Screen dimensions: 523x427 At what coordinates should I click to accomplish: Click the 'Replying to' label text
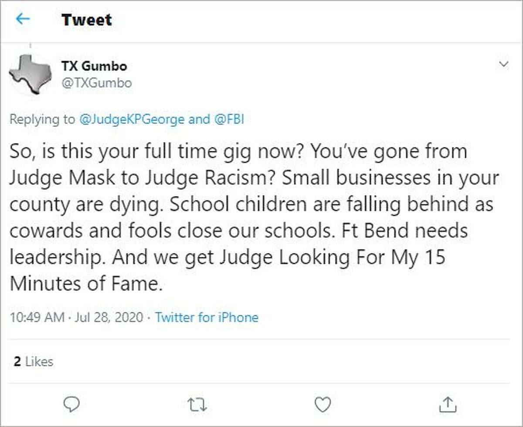(42, 120)
